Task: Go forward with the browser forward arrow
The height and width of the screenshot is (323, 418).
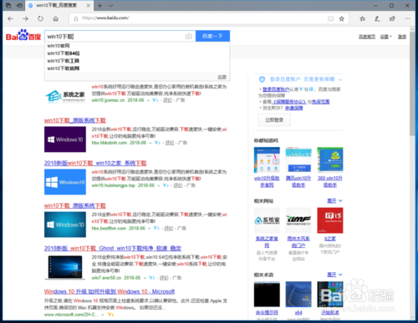Action: tap(25, 18)
